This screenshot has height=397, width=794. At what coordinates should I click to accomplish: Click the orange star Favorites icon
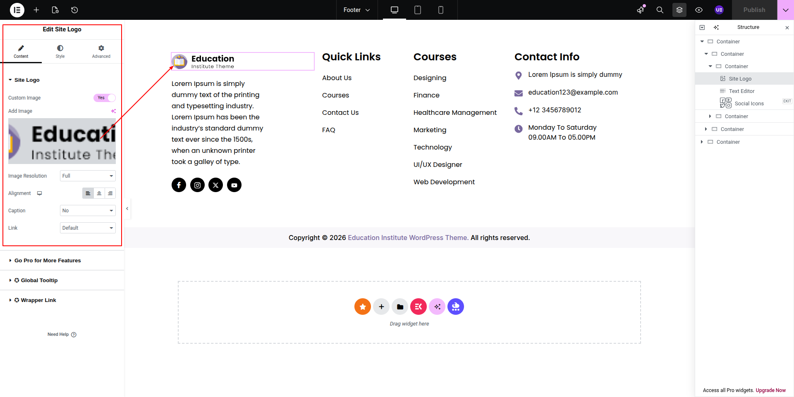pyautogui.click(x=363, y=307)
